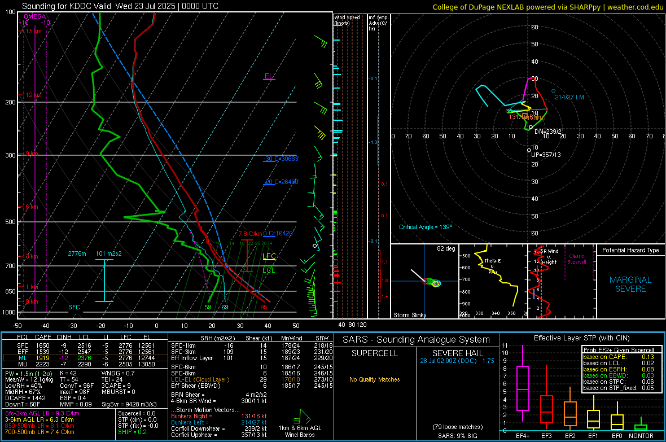Click the Sfc-3km AGL LR line
Image resolution: width=666 pixels, height=442 pixels.
(x=42, y=413)
